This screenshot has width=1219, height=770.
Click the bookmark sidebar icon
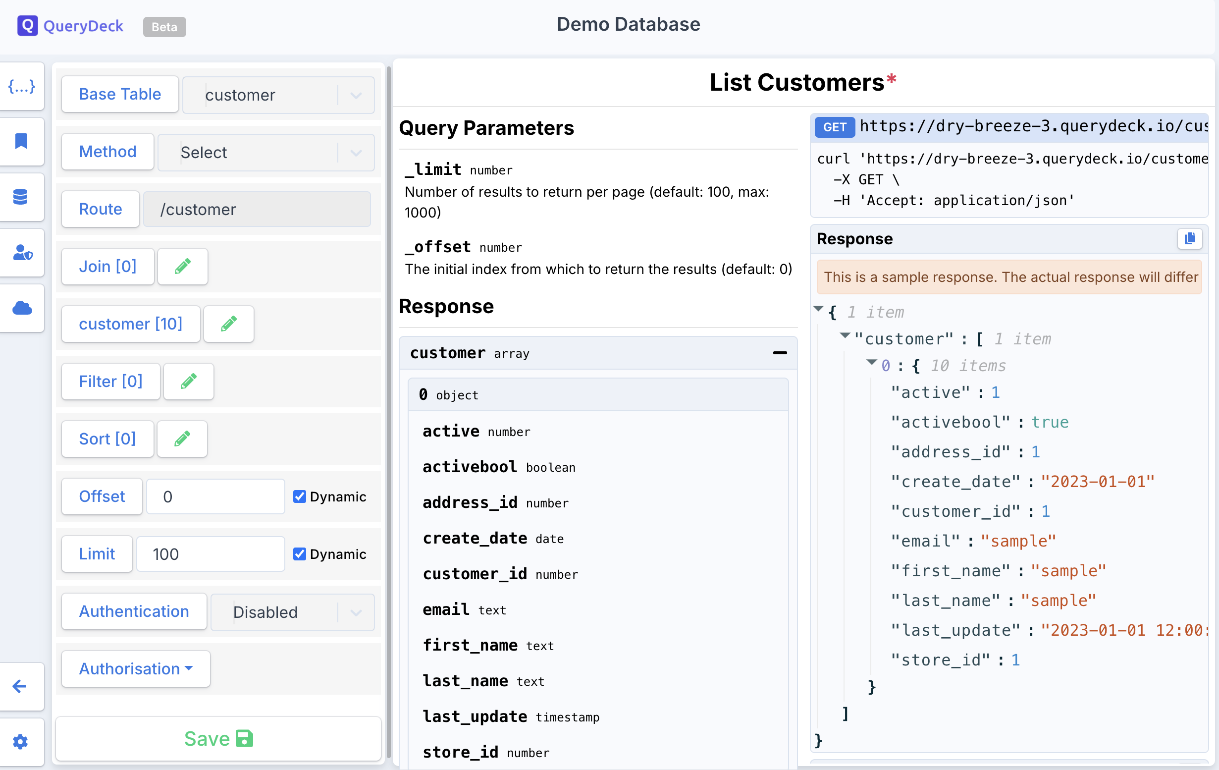tap(21, 141)
